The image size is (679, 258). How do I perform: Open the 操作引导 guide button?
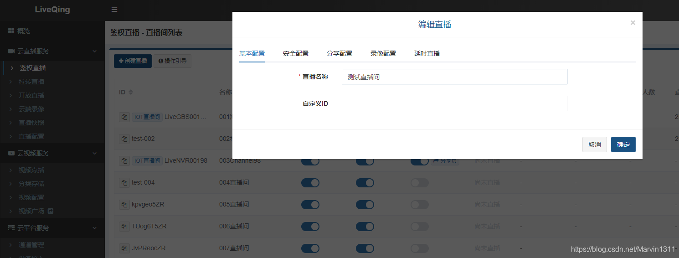(x=173, y=61)
